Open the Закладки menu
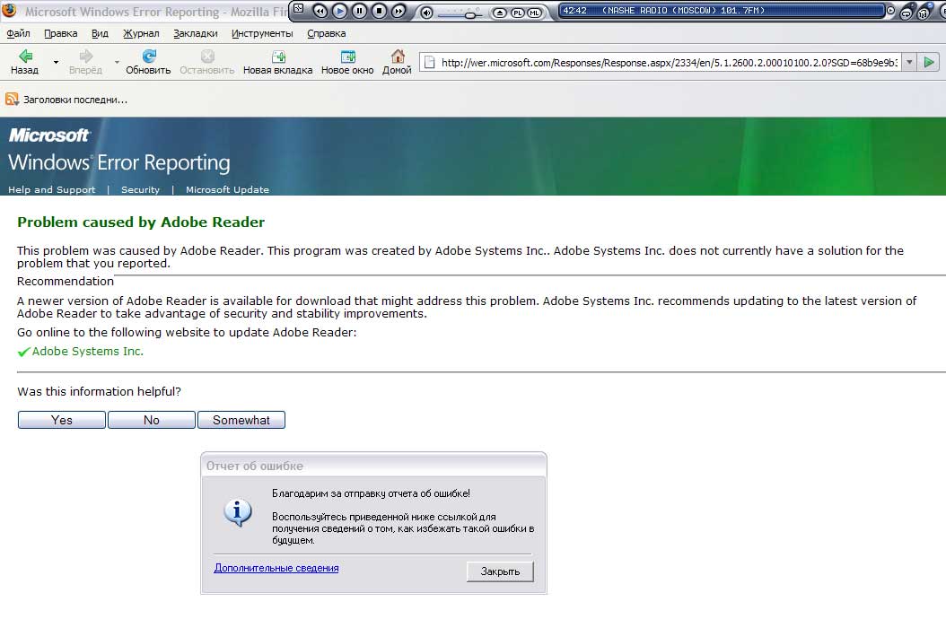 [196, 33]
